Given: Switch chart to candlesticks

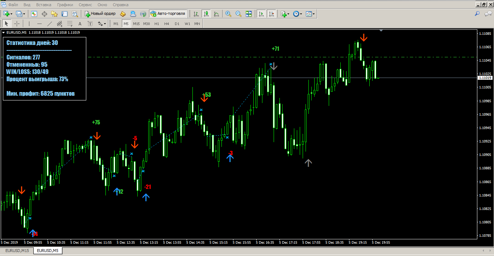Looking at the screenshot, I should coord(206,14).
